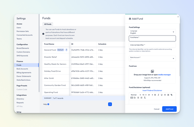This screenshot has width=194, height=127.
Task: Click Insert Federal Disclaimer link
Action: [152, 90]
